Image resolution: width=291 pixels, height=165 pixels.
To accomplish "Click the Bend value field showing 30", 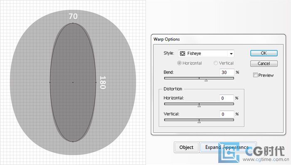I will (x=227, y=72).
